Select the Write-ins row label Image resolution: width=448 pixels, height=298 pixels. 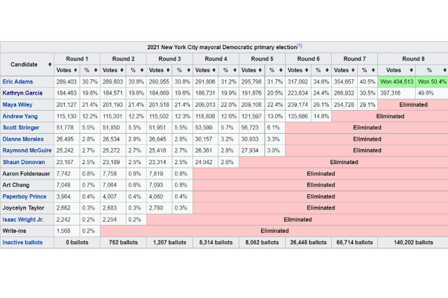click(x=27, y=231)
